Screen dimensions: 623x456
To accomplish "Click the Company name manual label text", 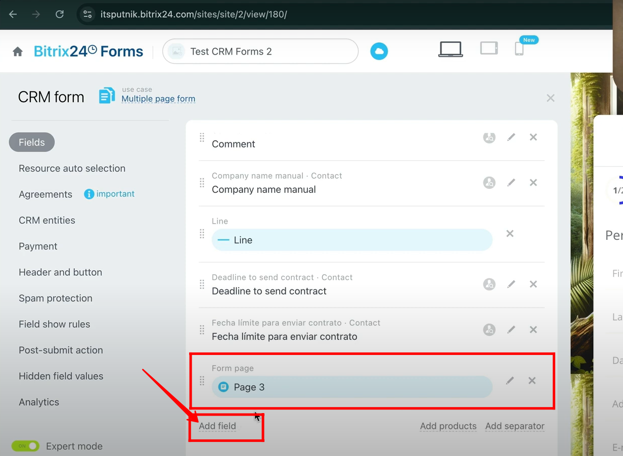I will coord(263,189).
